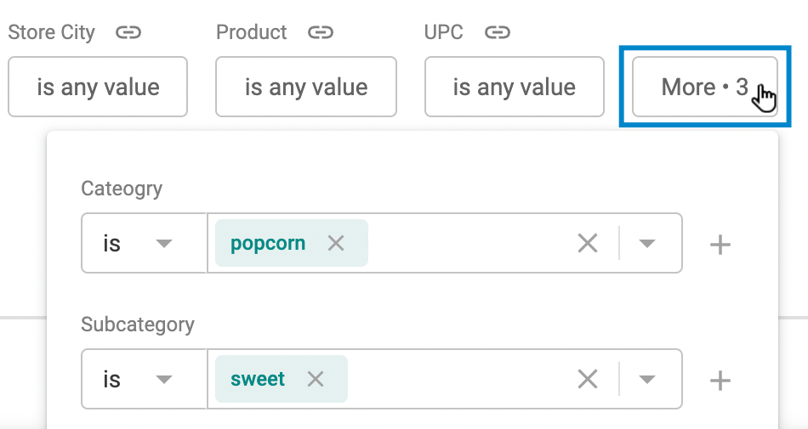Clear all values in the Subcategory filter
Image resolution: width=808 pixels, height=429 pixels.
point(588,379)
